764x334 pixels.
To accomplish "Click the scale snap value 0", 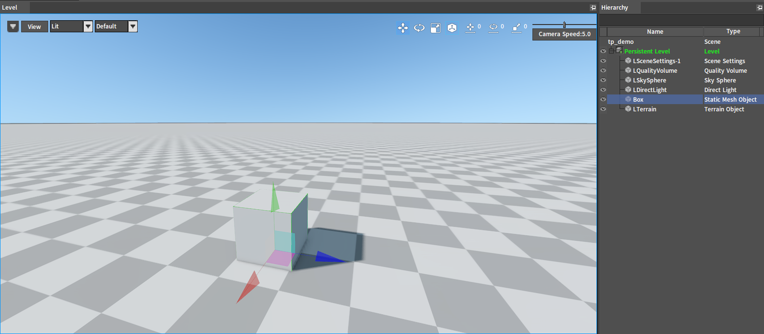I will [x=525, y=27].
